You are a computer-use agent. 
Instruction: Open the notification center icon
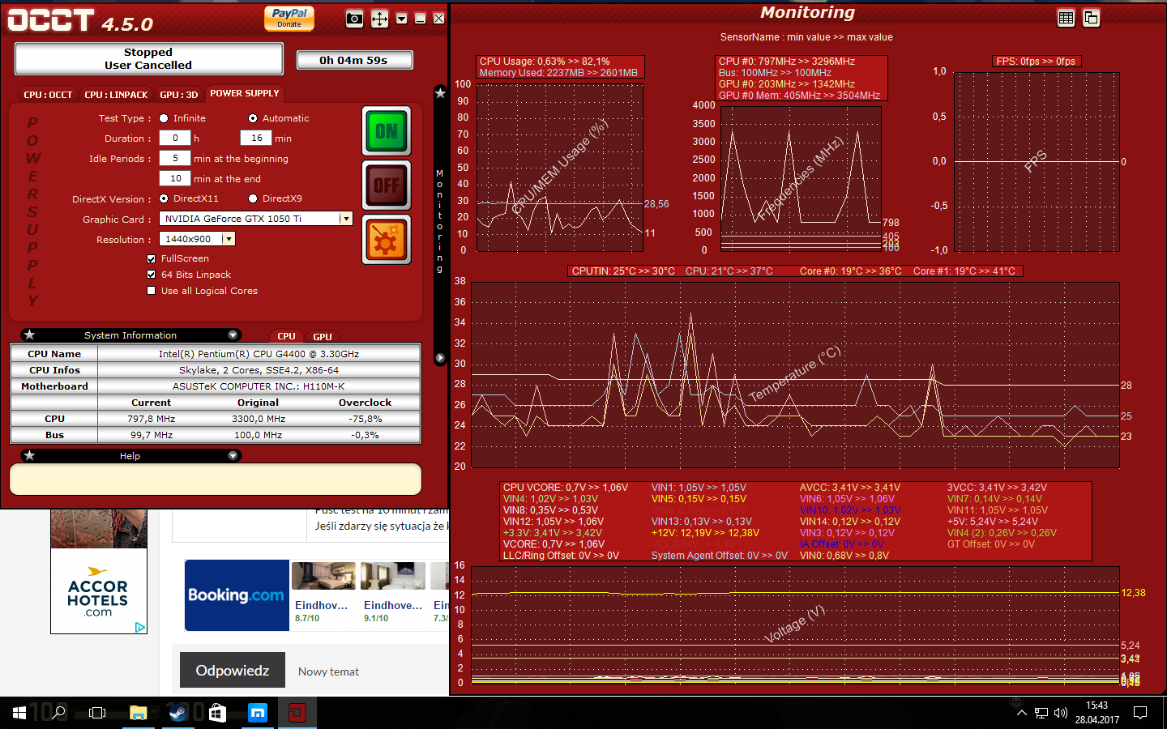[x=1140, y=713]
